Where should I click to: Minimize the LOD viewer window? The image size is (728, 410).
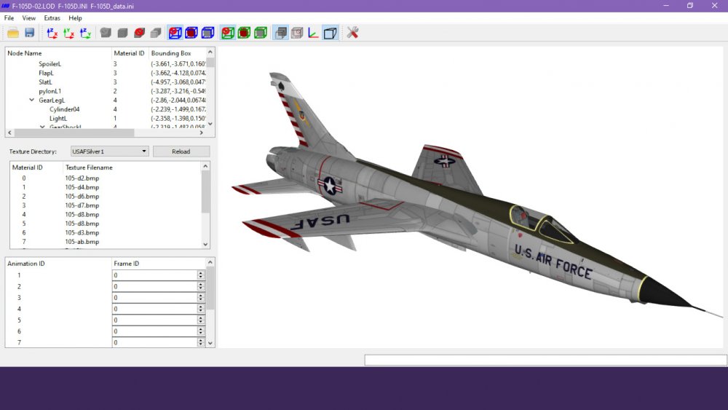point(666,6)
